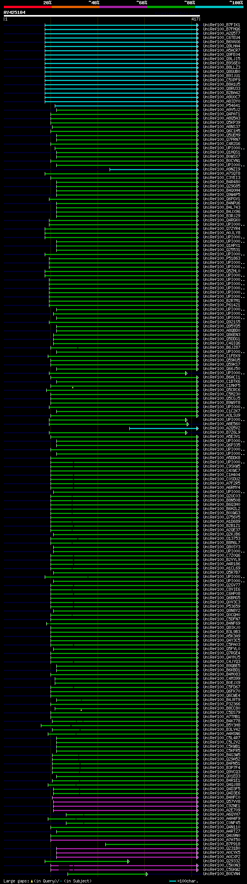Select the UniRef100_P32366 label
This screenshot has height=884, width=247.
click(222, 704)
